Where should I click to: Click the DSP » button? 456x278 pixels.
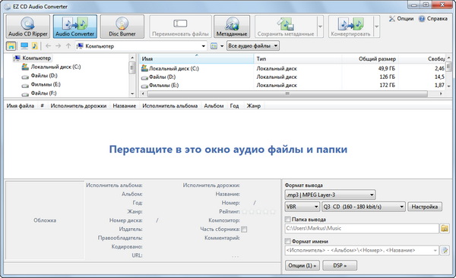pyautogui.click(x=340, y=265)
